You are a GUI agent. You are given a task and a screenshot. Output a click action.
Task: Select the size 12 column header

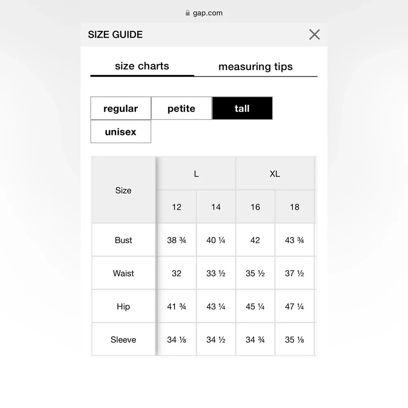pos(177,207)
